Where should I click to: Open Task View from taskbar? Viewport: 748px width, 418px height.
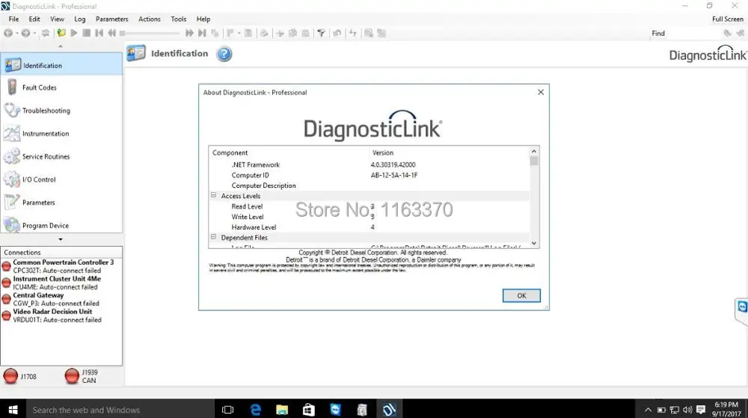point(228,410)
